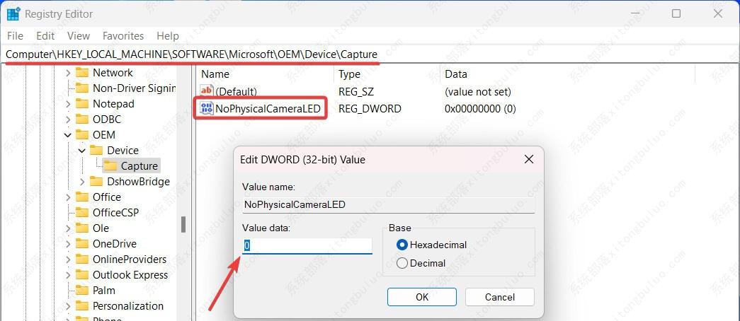Open the Edit menu
Viewport: 740px width, 321px height.
click(45, 35)
